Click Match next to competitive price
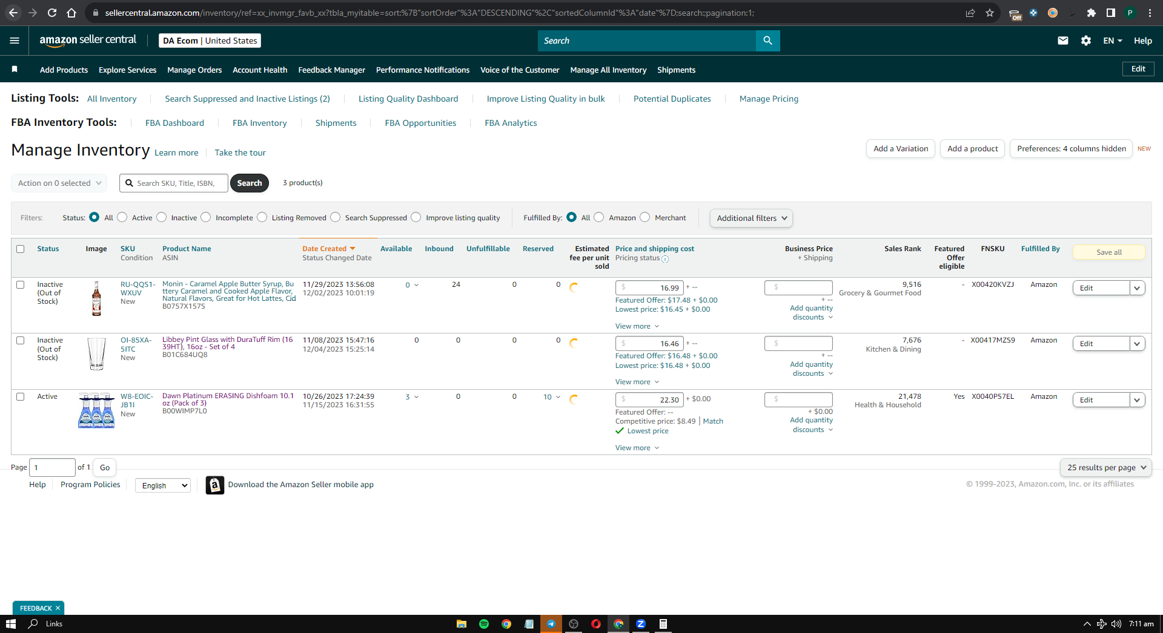 [713, 421]
